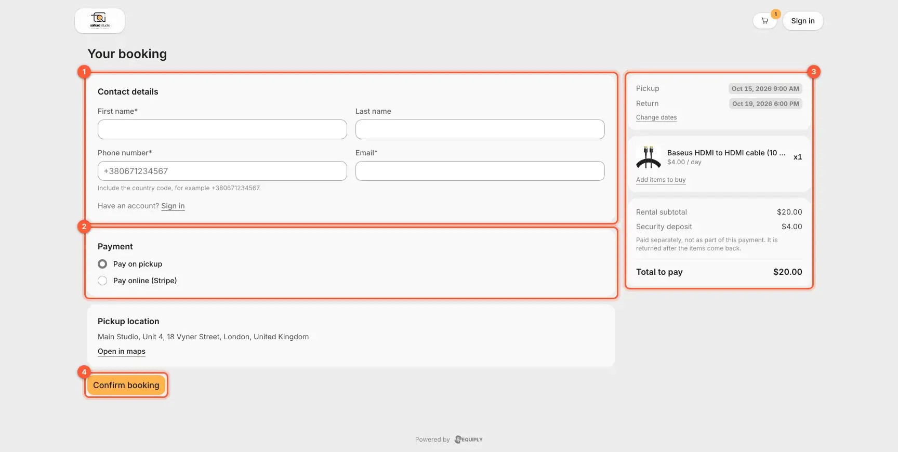This screenshot has width=898, height=452.
Task: Click the Total to pay $20.00 amount
Action: coord(788,272)
